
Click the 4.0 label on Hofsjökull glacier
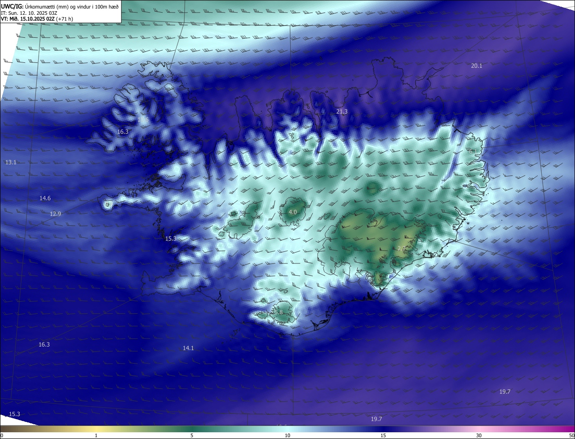pos(293,212)
